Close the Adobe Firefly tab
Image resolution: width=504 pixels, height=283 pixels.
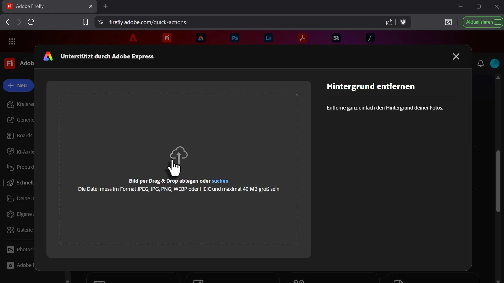tap(91, 6)
